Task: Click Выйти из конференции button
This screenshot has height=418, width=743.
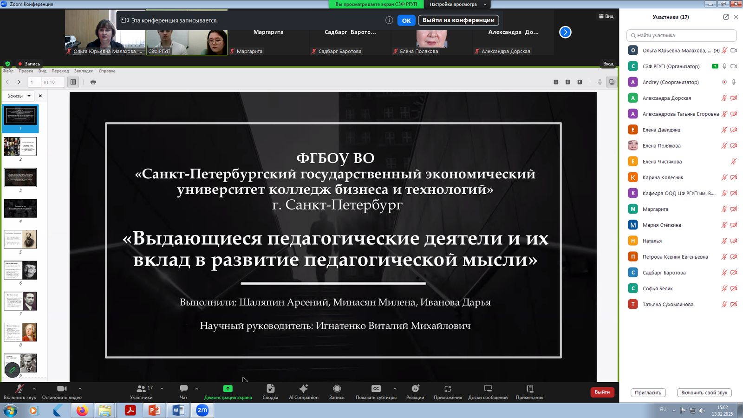Action: 458,20
